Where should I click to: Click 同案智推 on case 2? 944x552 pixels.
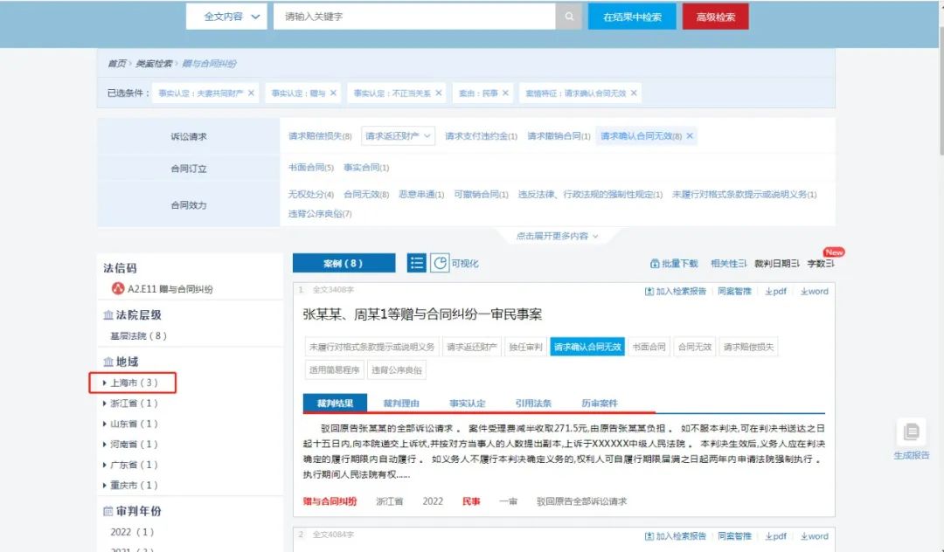coord(734,535)
